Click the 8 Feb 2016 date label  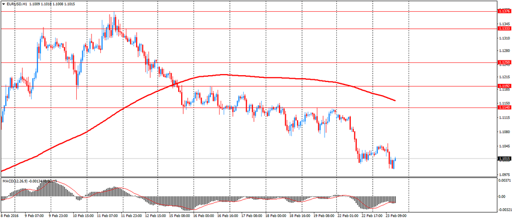9,216
